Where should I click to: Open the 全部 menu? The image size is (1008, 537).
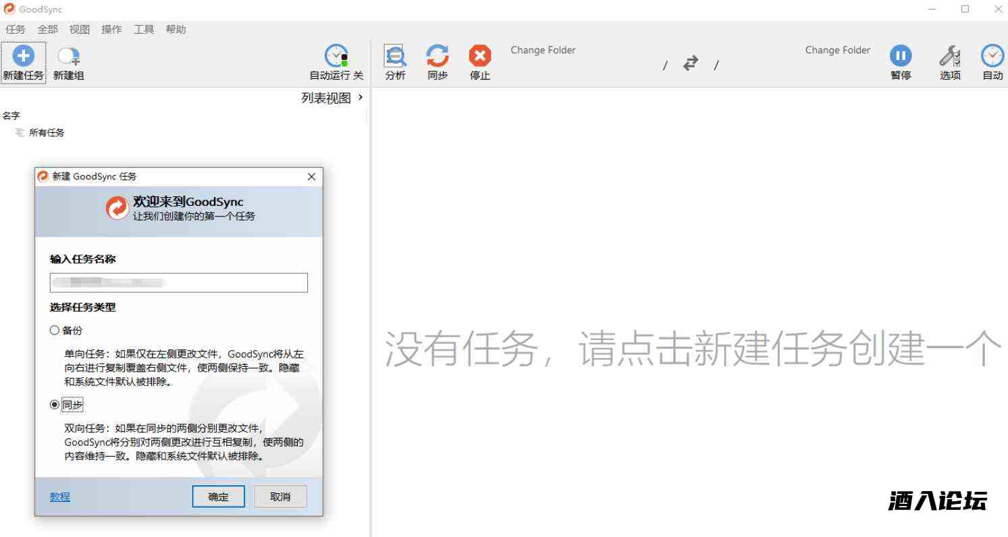pyautogui.click(x=48, y=30)
